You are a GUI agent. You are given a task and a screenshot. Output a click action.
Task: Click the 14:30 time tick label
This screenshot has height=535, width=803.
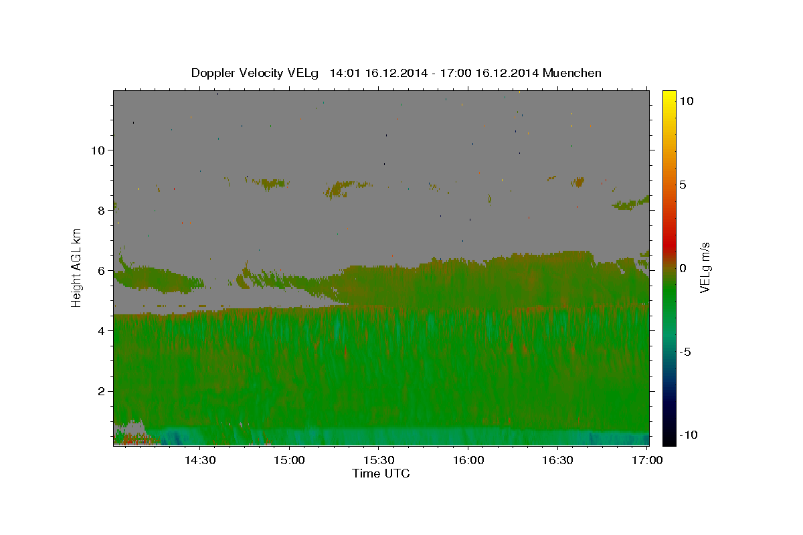coord(199,460)
